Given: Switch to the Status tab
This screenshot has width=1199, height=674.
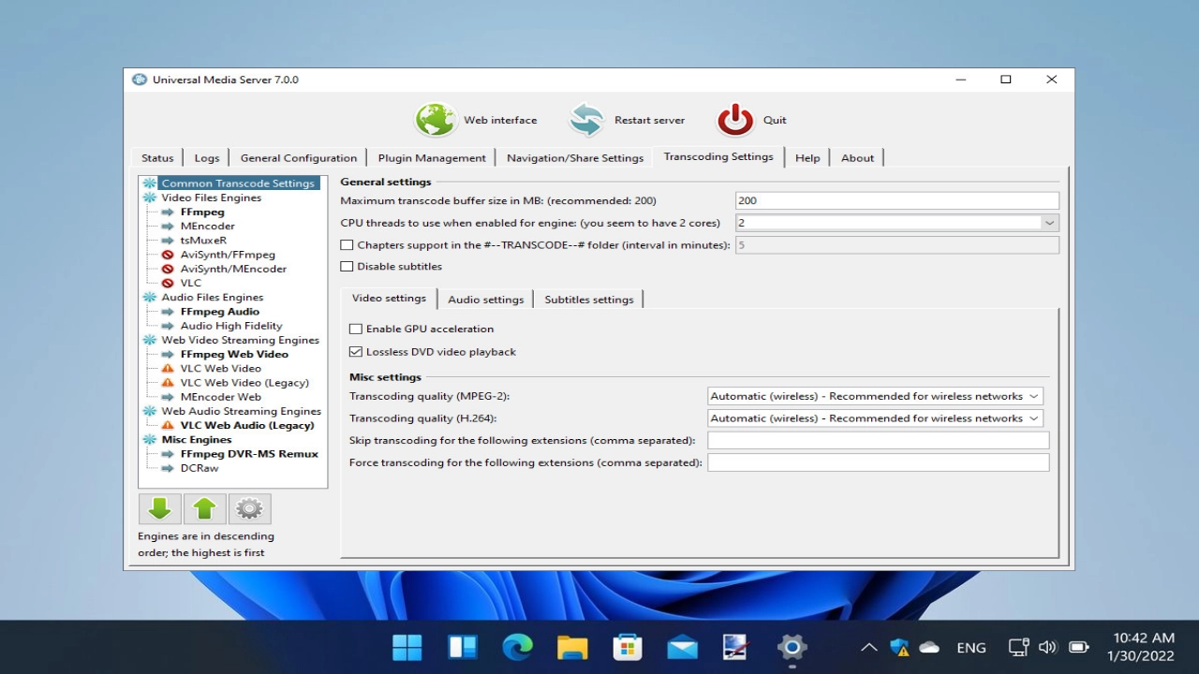Looking at the screenshot, I should coord(157,158).
